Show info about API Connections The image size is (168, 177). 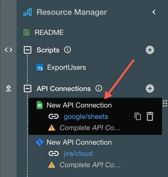click(99, 88)
